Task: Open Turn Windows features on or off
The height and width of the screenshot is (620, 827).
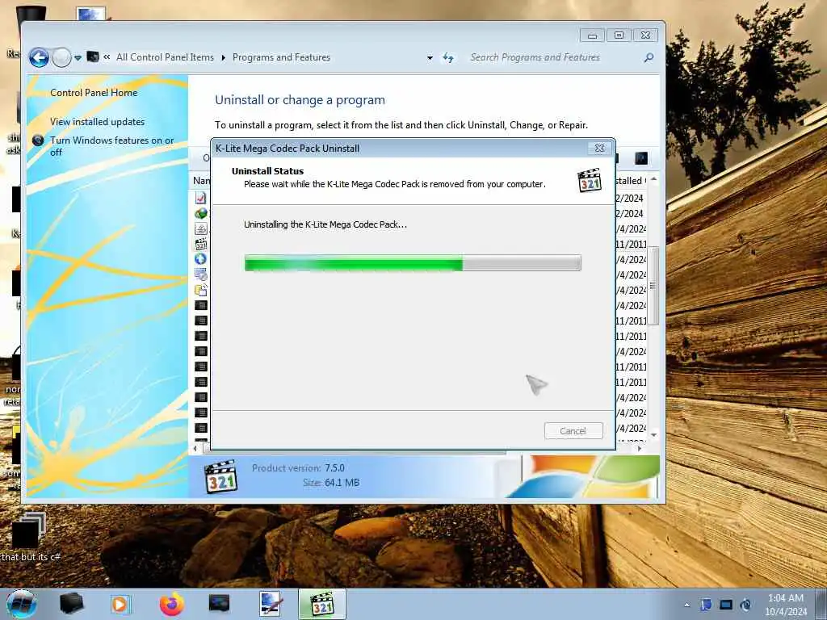Action: click(111, 146)
